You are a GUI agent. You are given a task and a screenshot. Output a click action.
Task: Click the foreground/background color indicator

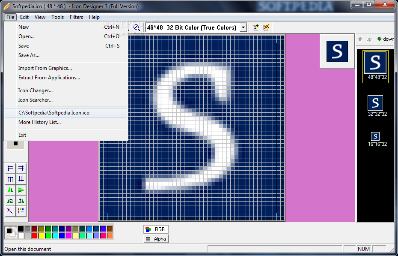[x=11, y=232]
